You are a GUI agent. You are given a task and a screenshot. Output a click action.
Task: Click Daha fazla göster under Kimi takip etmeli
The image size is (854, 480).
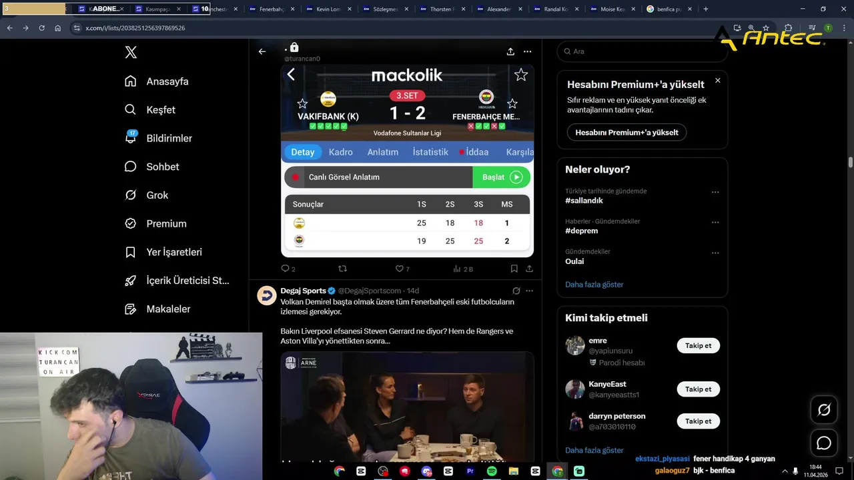(594, 451)
